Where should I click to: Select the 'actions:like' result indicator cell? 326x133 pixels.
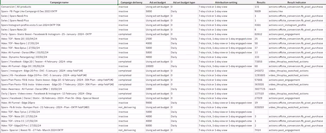[x=296, y=12]
